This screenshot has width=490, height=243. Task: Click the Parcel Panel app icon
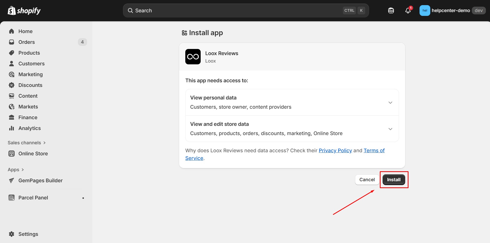tap(12, 198)
